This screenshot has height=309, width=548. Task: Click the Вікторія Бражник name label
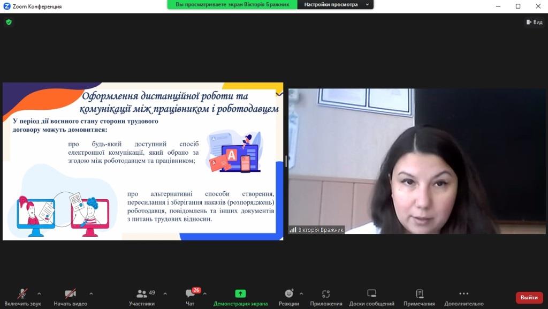click(x=317, y=230)
